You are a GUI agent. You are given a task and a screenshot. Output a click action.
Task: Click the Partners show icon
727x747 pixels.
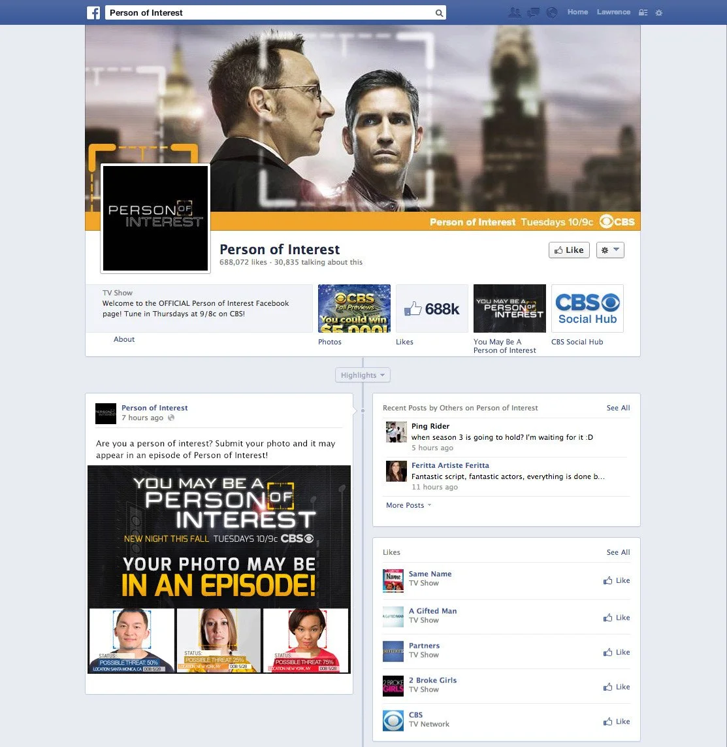tap(393, 651)
